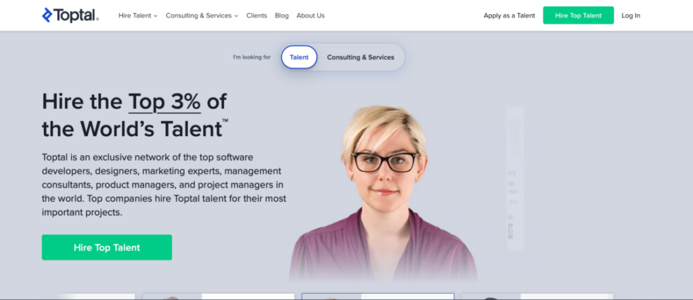Click the "I'm looking for" label
The image size is (693, 300).
click(x=252, y=58)
